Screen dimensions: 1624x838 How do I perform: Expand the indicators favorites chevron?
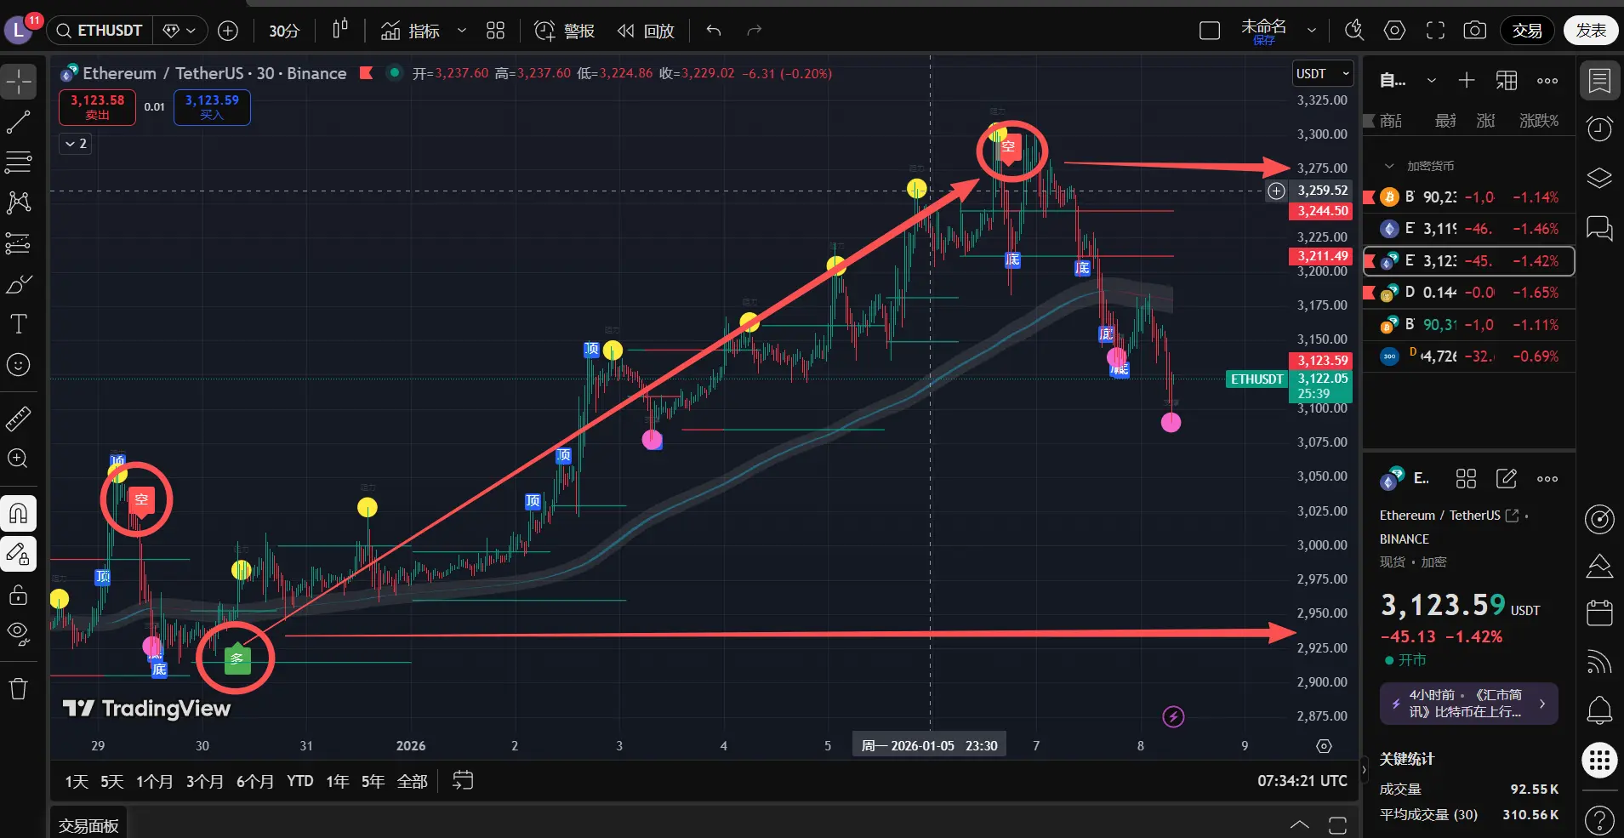pyautogui.click(x=462, y=31)
